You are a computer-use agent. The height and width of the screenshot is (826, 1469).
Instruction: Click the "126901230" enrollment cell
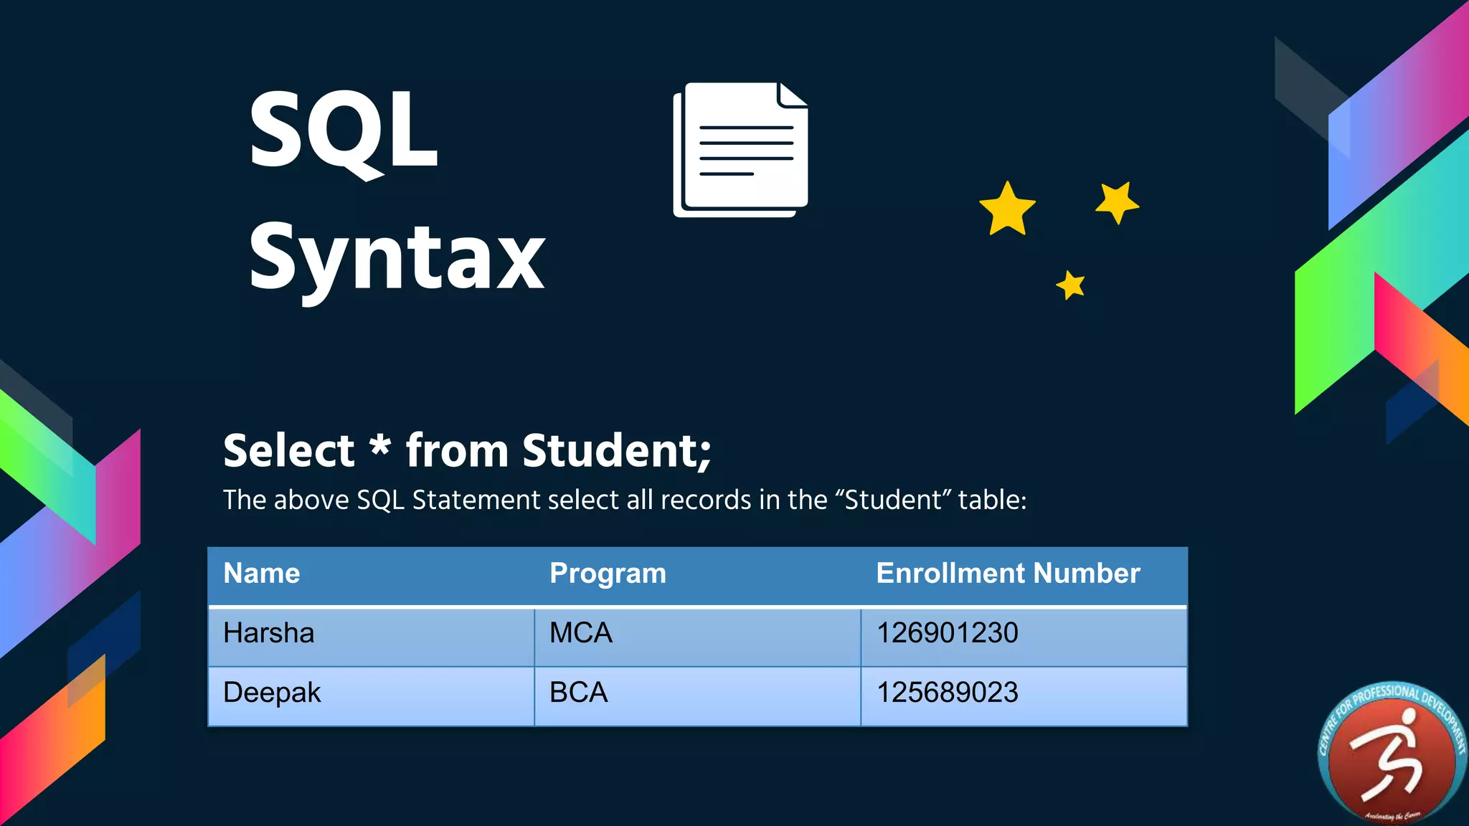(x=1024, y=636)
